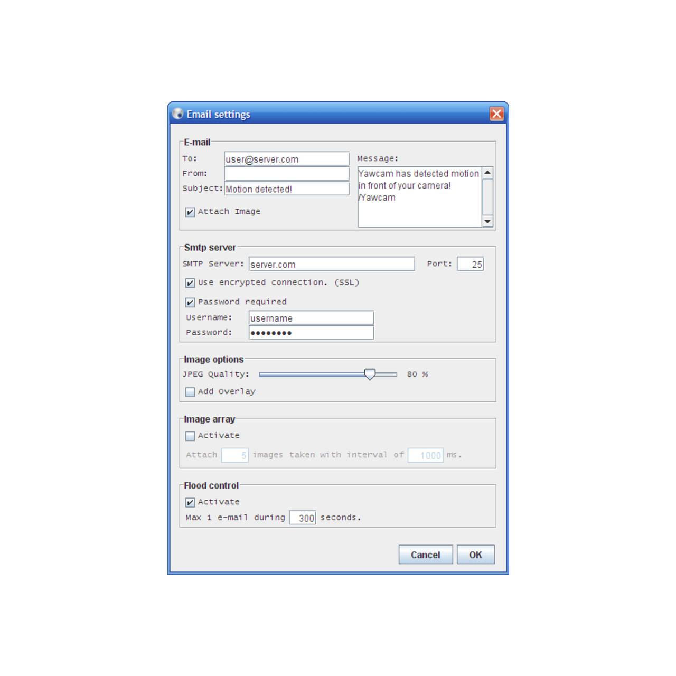
Task: Click the SMTP Server address field
Action: (331, 264)
